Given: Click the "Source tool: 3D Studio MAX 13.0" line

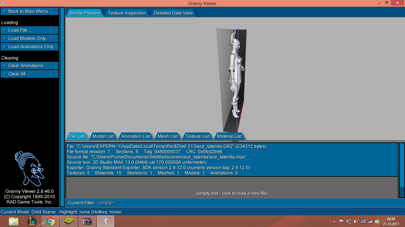Looking at the screenshot, I should coord(137,162).
